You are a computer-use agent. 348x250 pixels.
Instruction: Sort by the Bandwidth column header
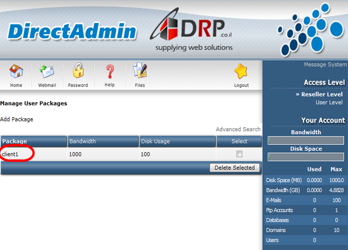click(x=82, y=142)
